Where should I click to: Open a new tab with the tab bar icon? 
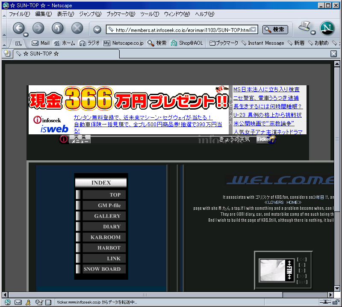click(x=7, y=53)
